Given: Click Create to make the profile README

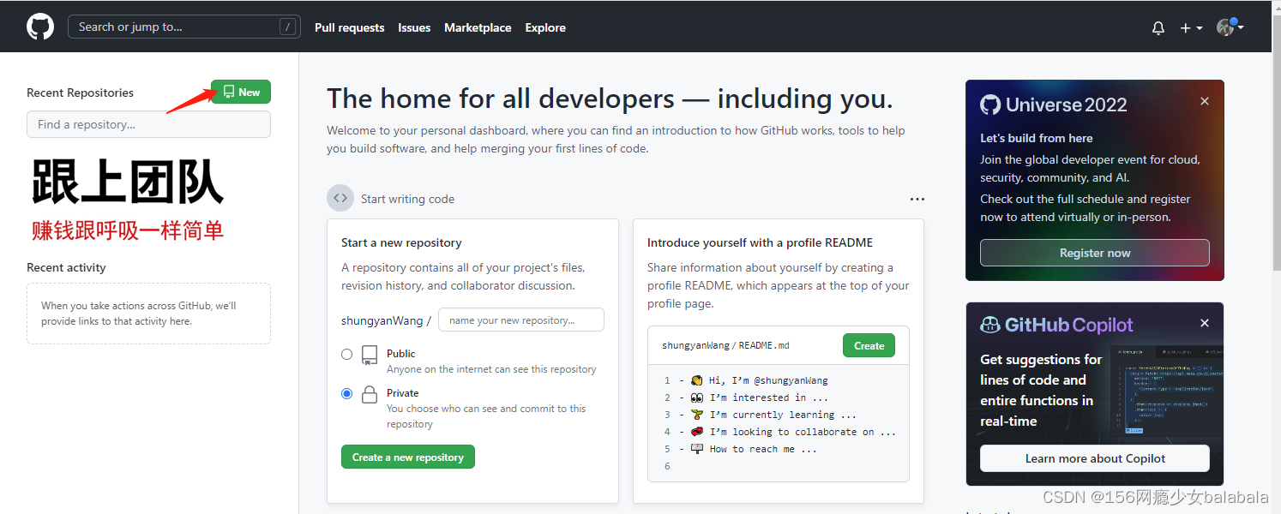Looking at the screenshot, I should 868,345.
